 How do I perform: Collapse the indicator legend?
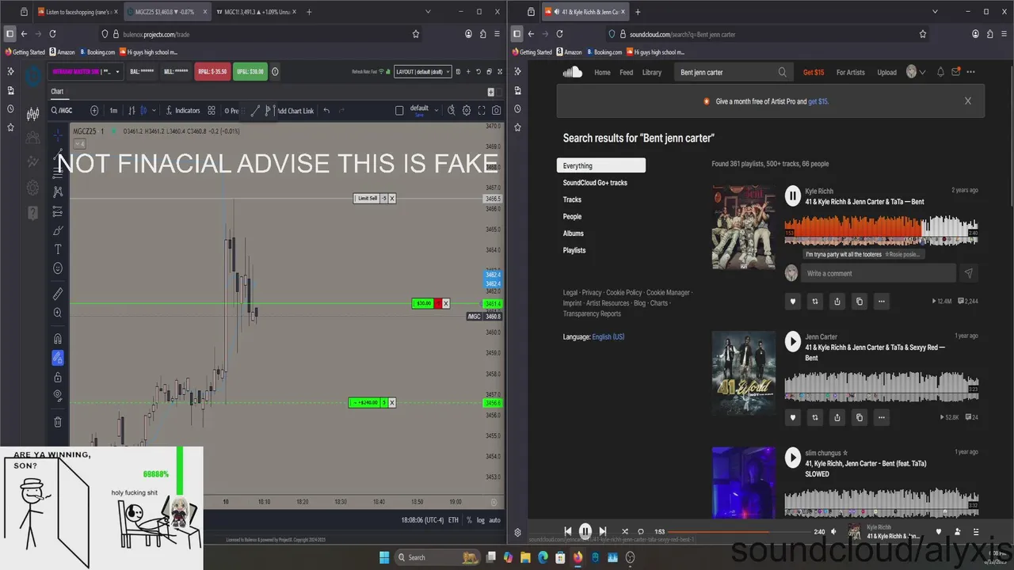click(x=79, y=143)
